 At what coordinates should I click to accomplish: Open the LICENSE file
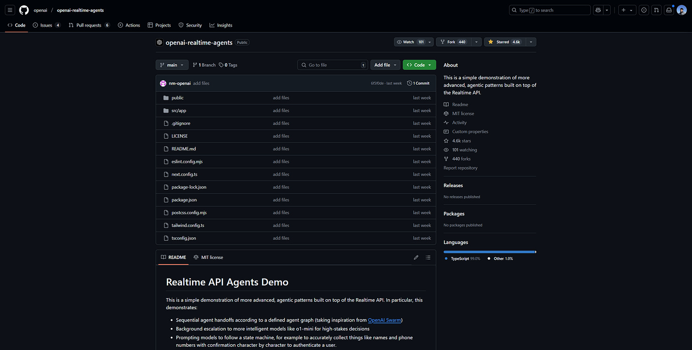point(180,136)
